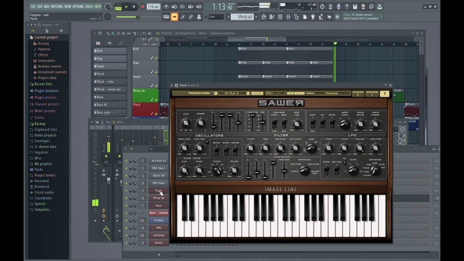Click the Moog Up channel button

[x=158, y=198]
